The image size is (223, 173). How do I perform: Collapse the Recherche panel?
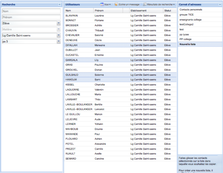[x=59, y=4]
